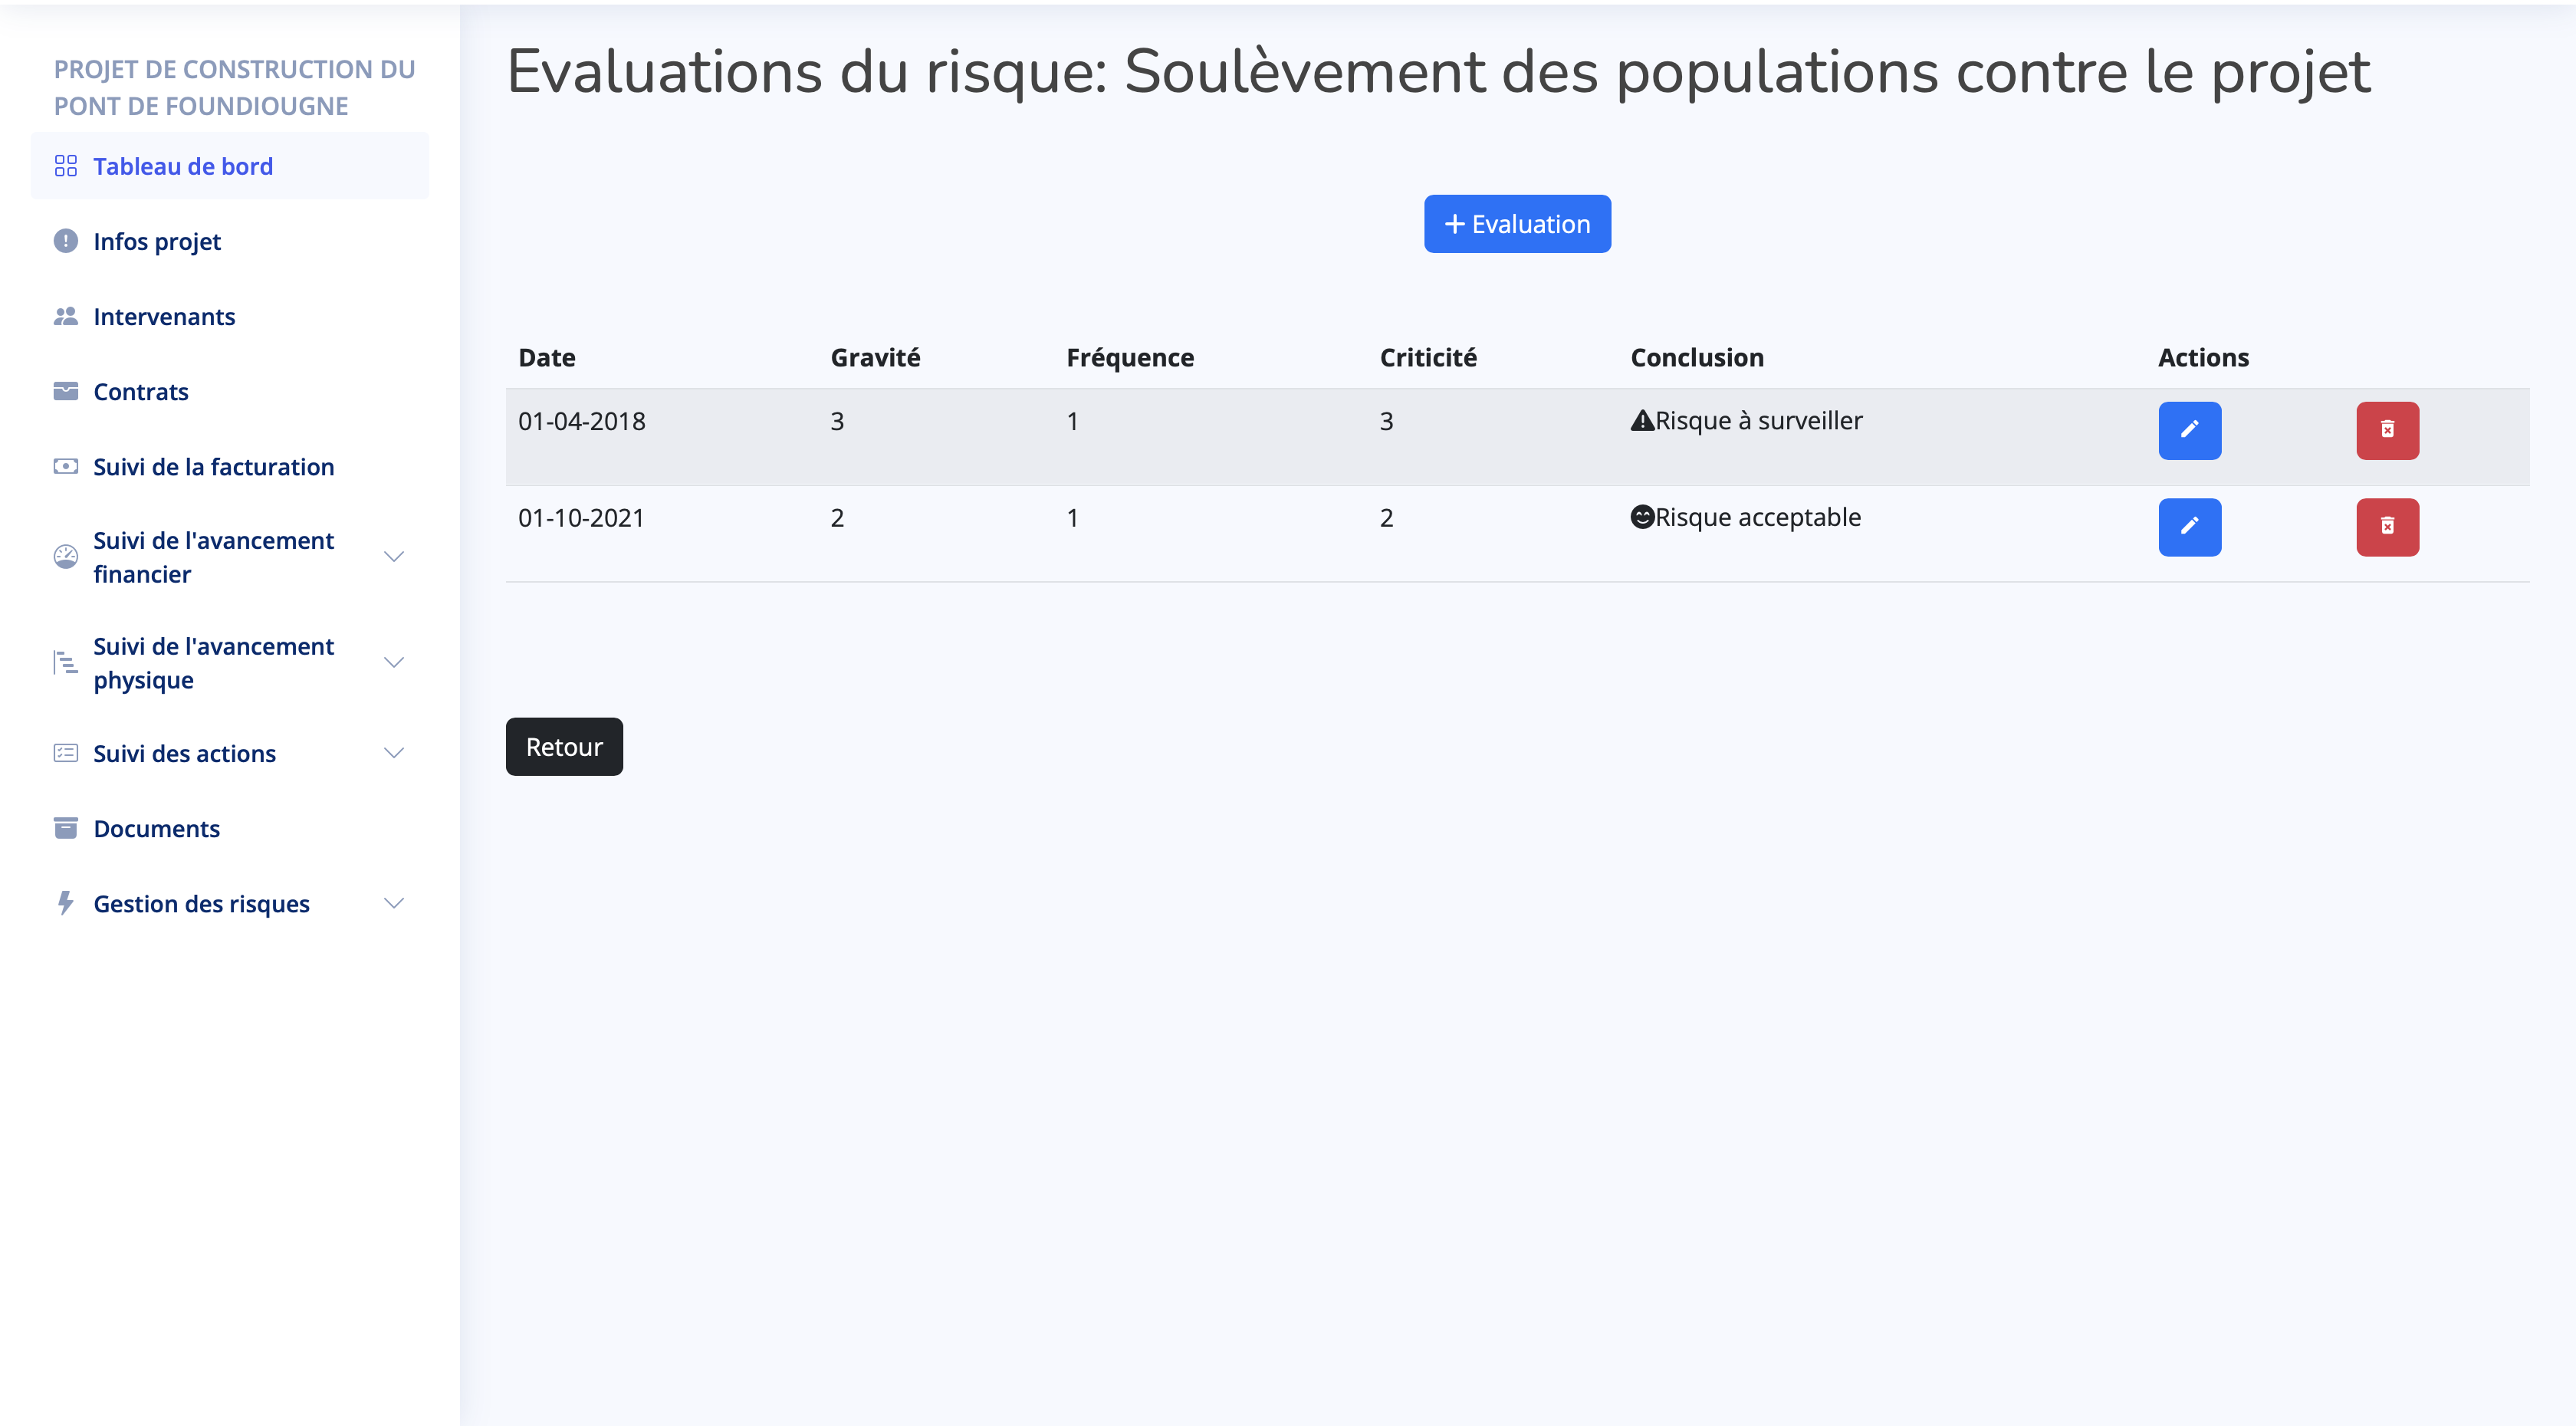Expand the Suivi des actions section
This screenshot has height=1426, width=2576.
pos(393,753)
